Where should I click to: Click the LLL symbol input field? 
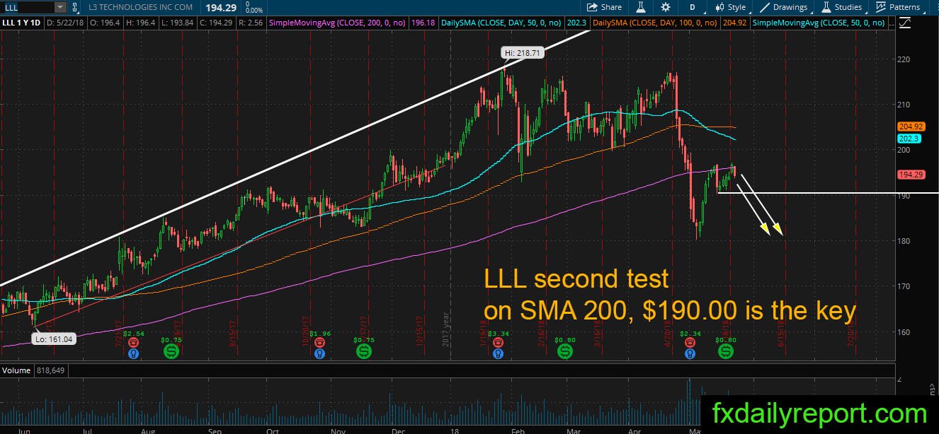click(27, 7)
